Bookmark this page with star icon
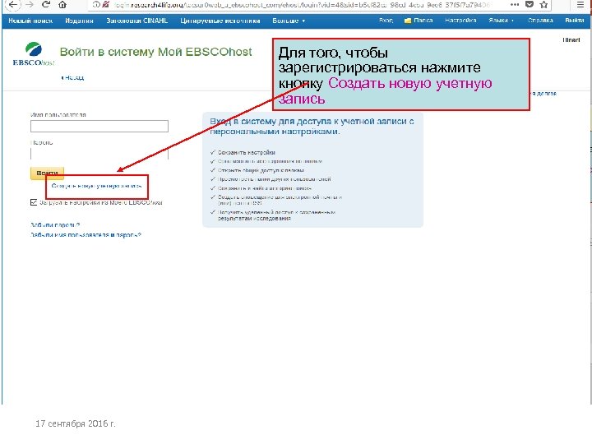This screenshot has height=444, width=592. tap(543, 5)
